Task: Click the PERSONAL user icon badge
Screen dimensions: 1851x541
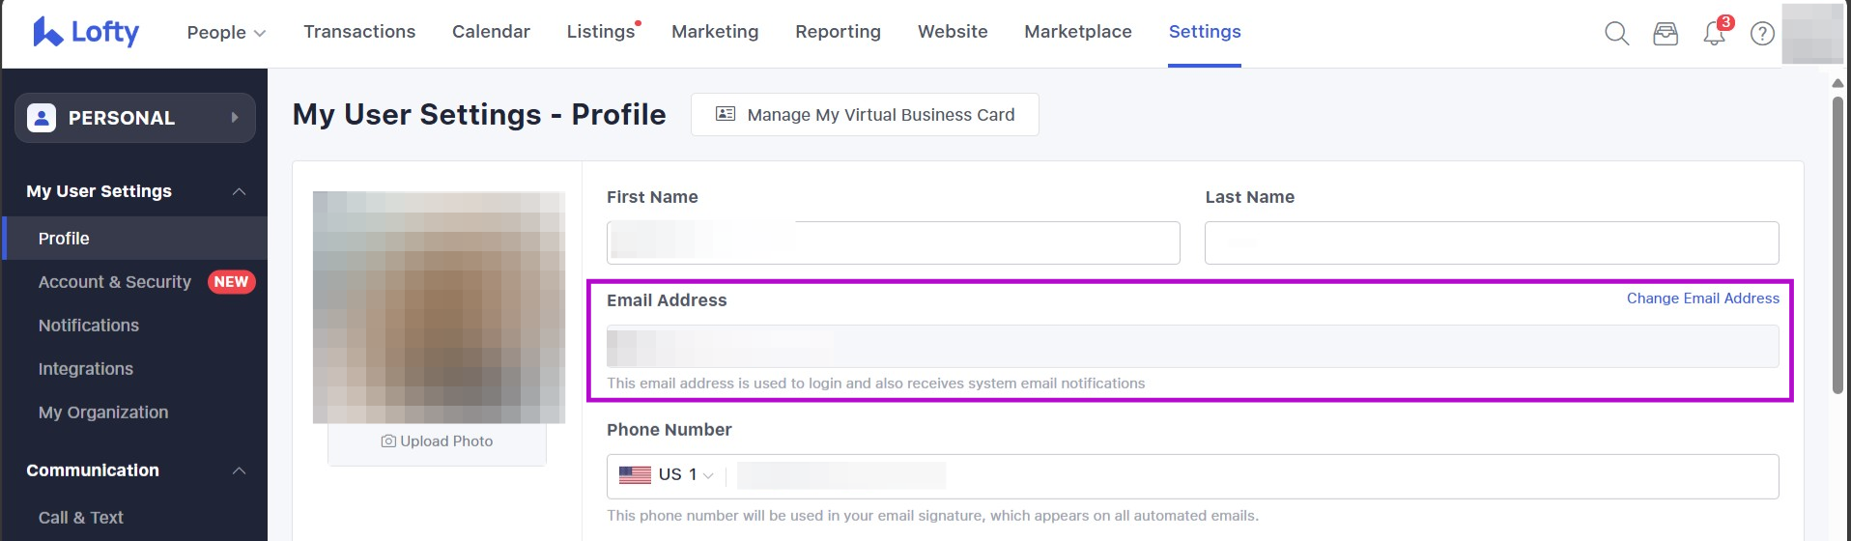Action: 42,118
